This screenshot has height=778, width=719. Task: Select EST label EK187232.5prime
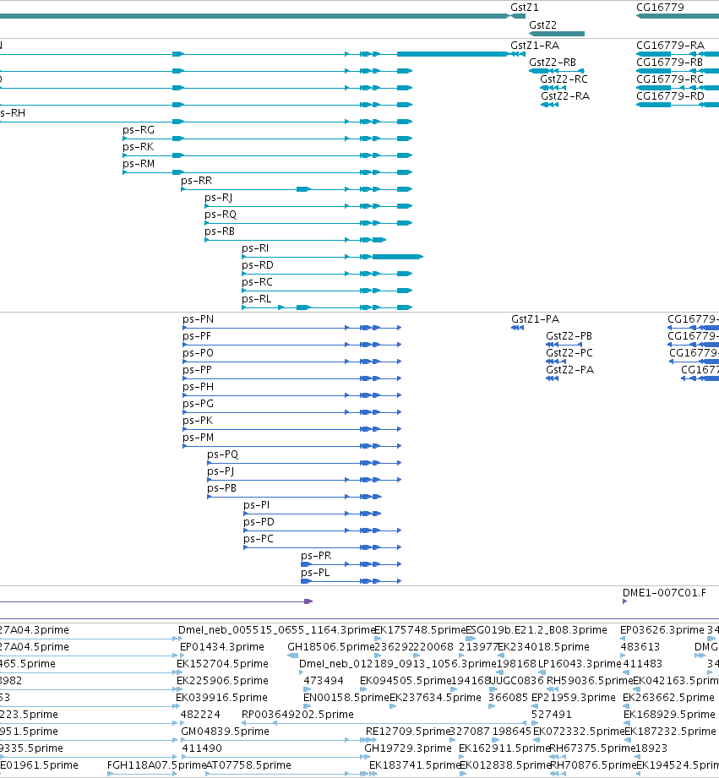click(x=670, y=732)
